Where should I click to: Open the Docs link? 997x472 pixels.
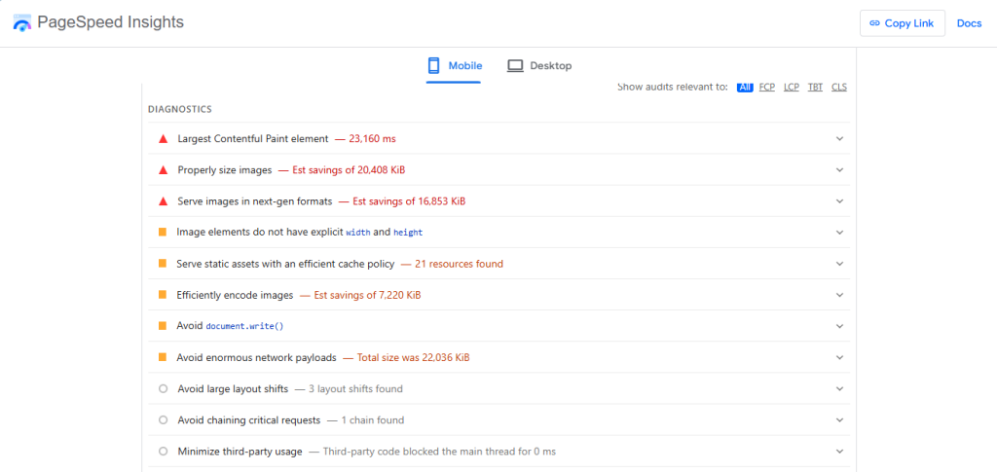pyautogui.click(x=969, y=23)
